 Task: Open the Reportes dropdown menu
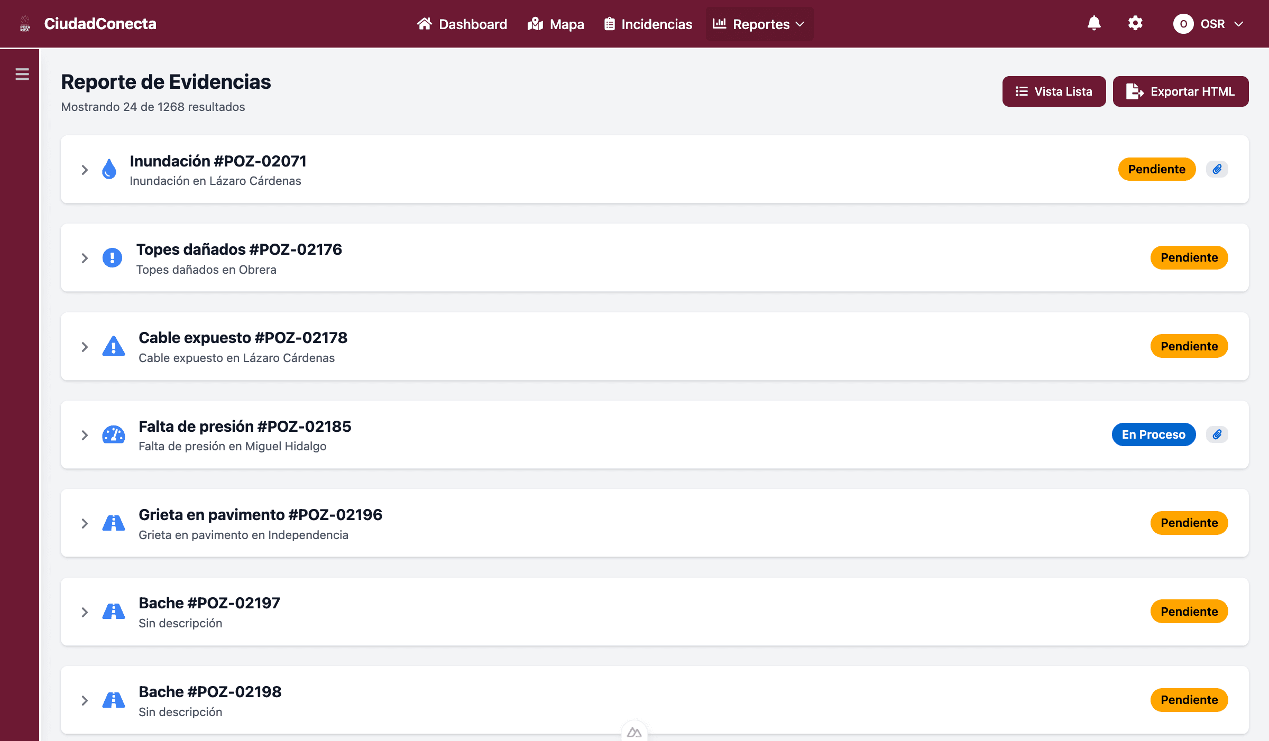click(759, 24)
